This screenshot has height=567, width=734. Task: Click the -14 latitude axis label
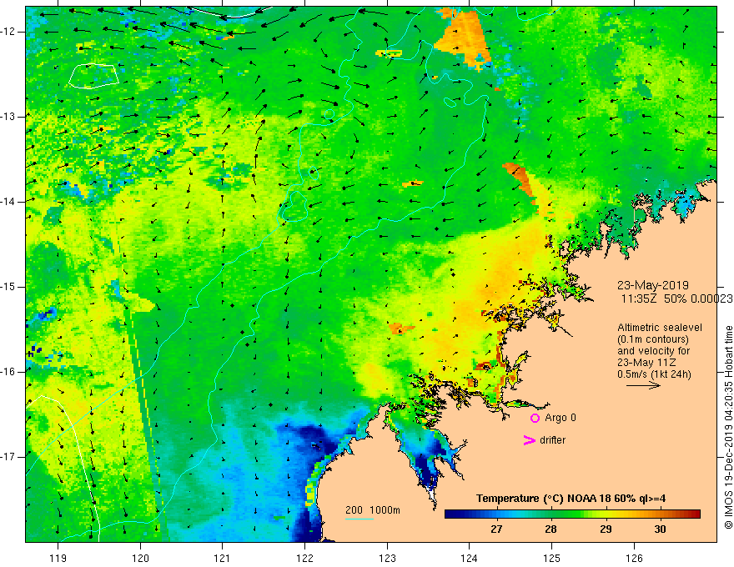point(8,202)
